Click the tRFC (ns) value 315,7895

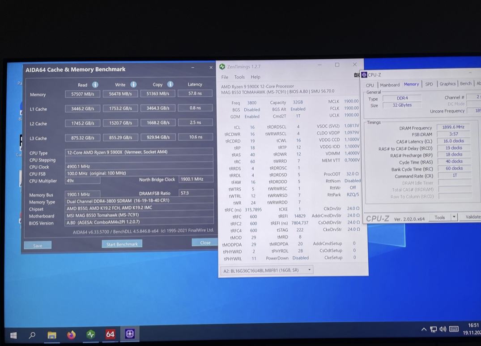(x=253, y=210)
